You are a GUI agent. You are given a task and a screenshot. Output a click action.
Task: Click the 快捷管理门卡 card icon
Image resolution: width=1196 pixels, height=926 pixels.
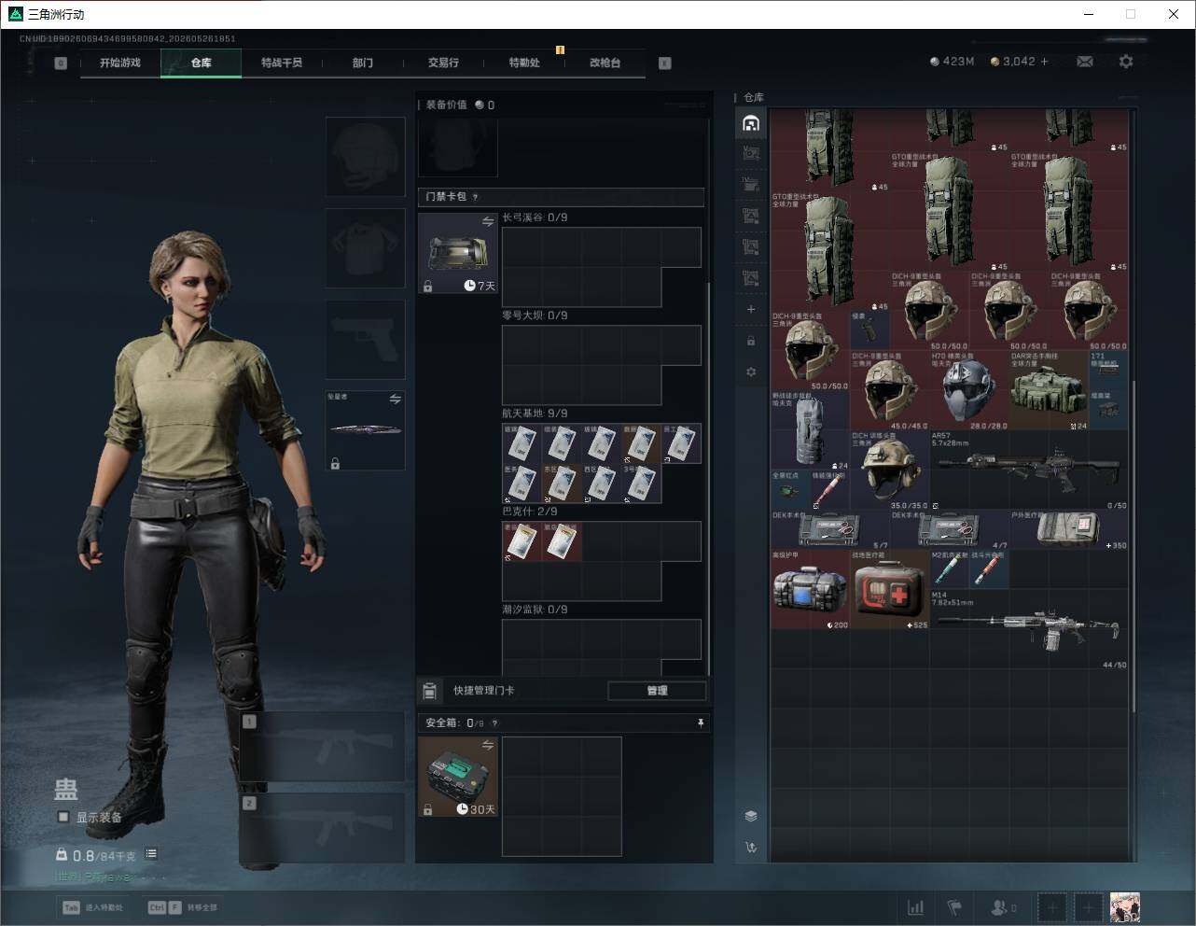point(429,691)
